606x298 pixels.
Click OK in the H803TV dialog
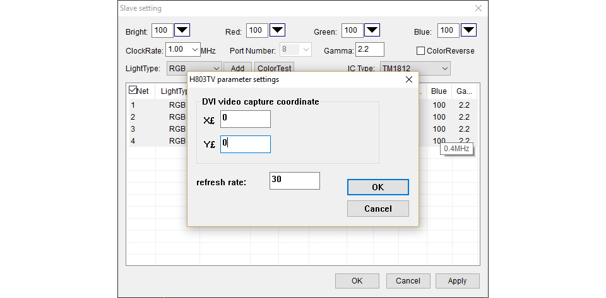[378, 187]
